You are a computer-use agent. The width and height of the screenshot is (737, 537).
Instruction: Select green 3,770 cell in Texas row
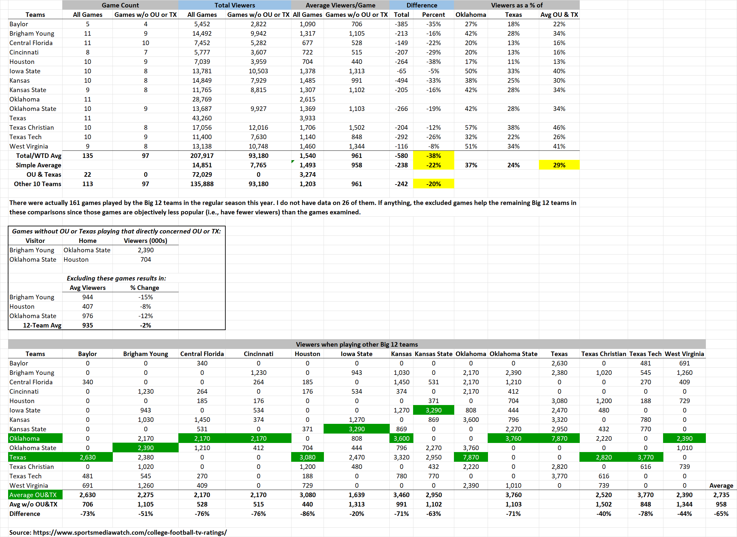pos(645,457)
